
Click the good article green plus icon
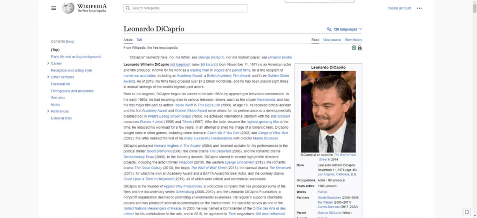point(354,48)
